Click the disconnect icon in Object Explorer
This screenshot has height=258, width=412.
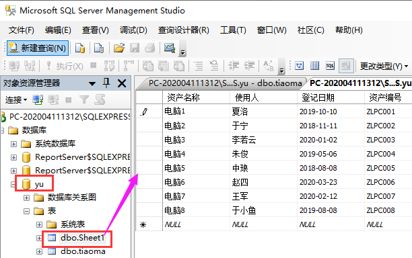[x=53, y=100]
